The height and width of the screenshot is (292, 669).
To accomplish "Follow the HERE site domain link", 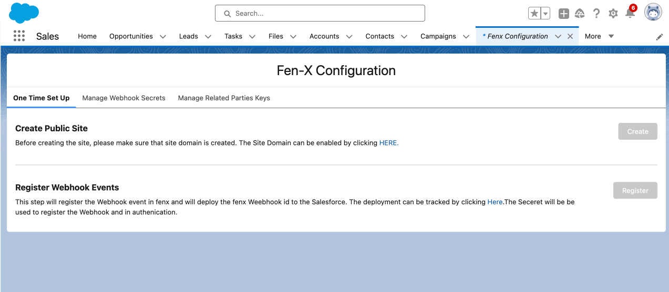I will 389,143.
